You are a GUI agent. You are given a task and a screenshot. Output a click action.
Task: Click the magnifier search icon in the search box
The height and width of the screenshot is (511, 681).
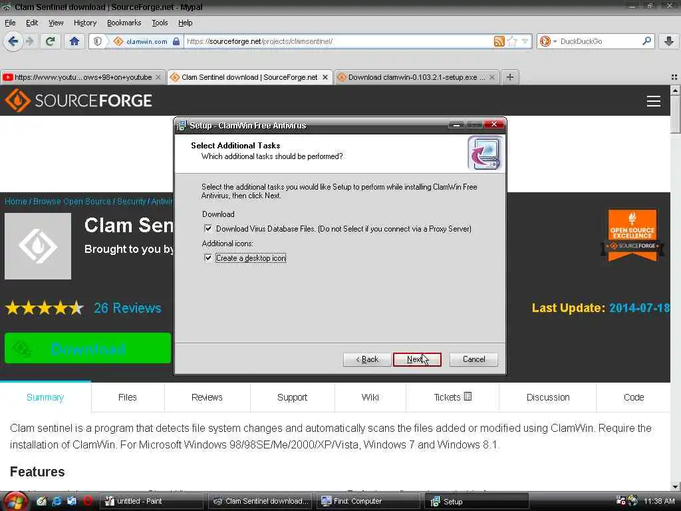(x=646, y=41)
